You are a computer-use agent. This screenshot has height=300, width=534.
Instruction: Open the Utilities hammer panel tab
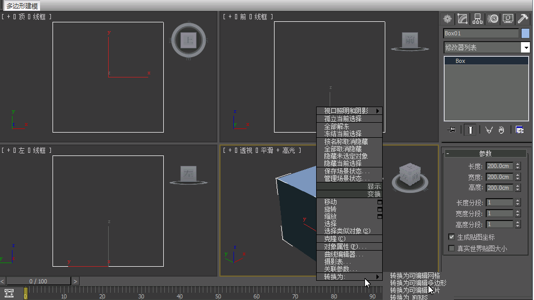pos(523,19)
